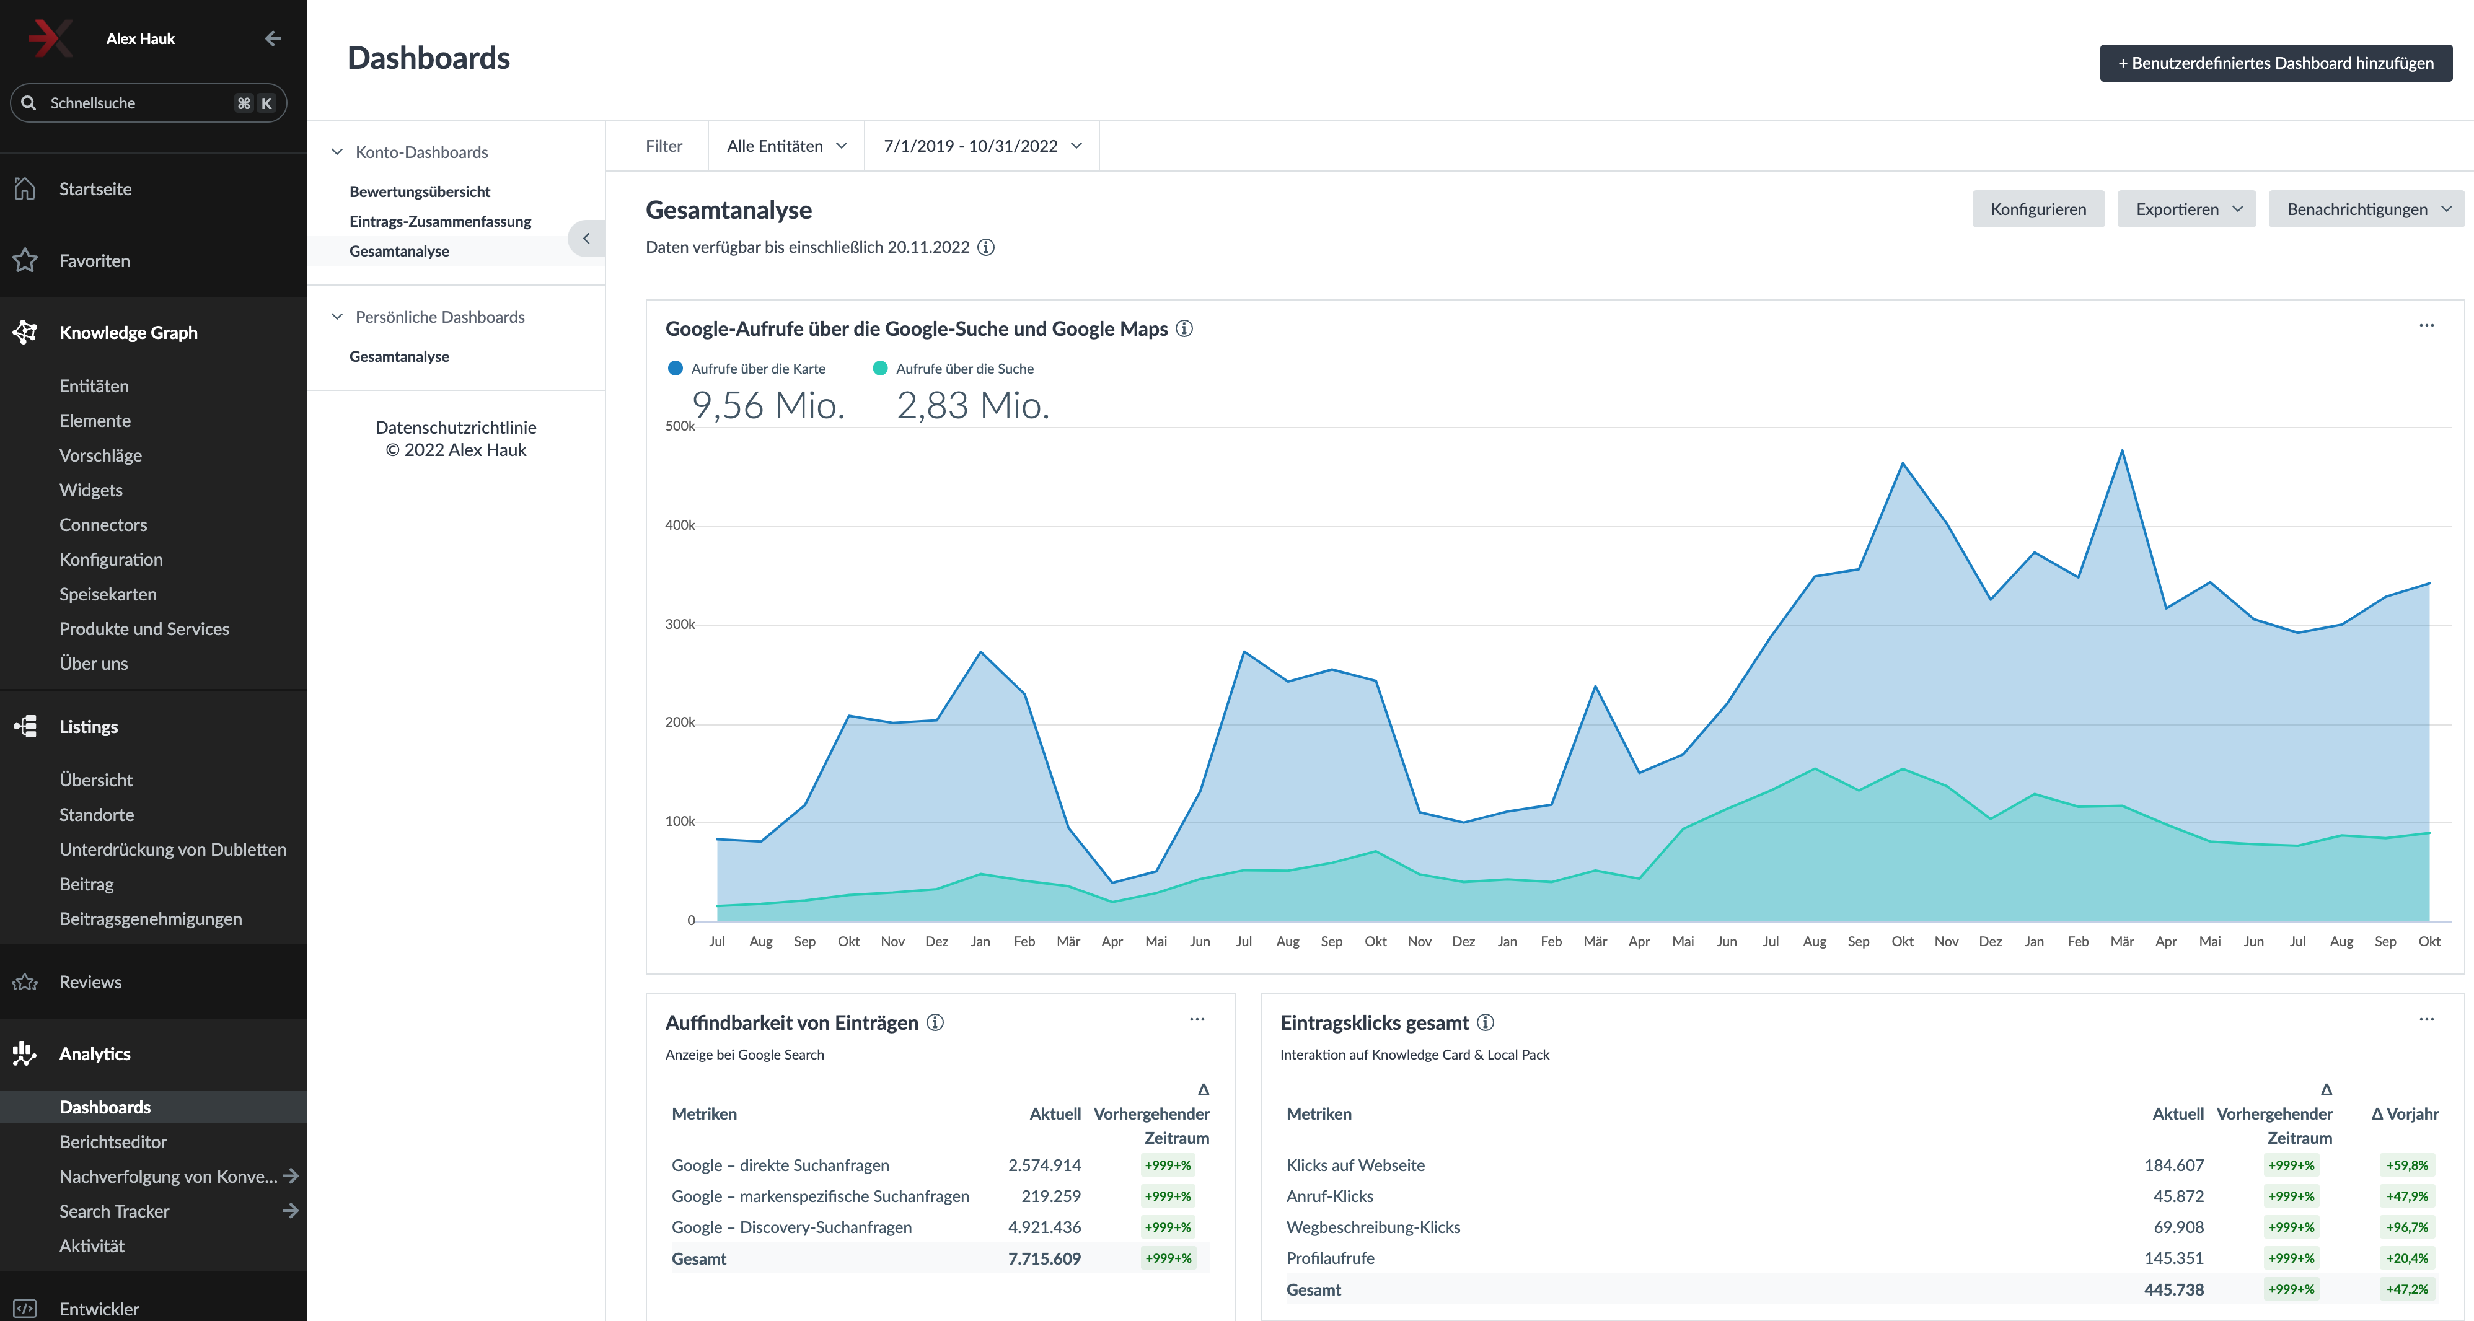Collapse the Konto-Dashboards section
The image size is (2474, 1321).
click(x=337, y=152)
